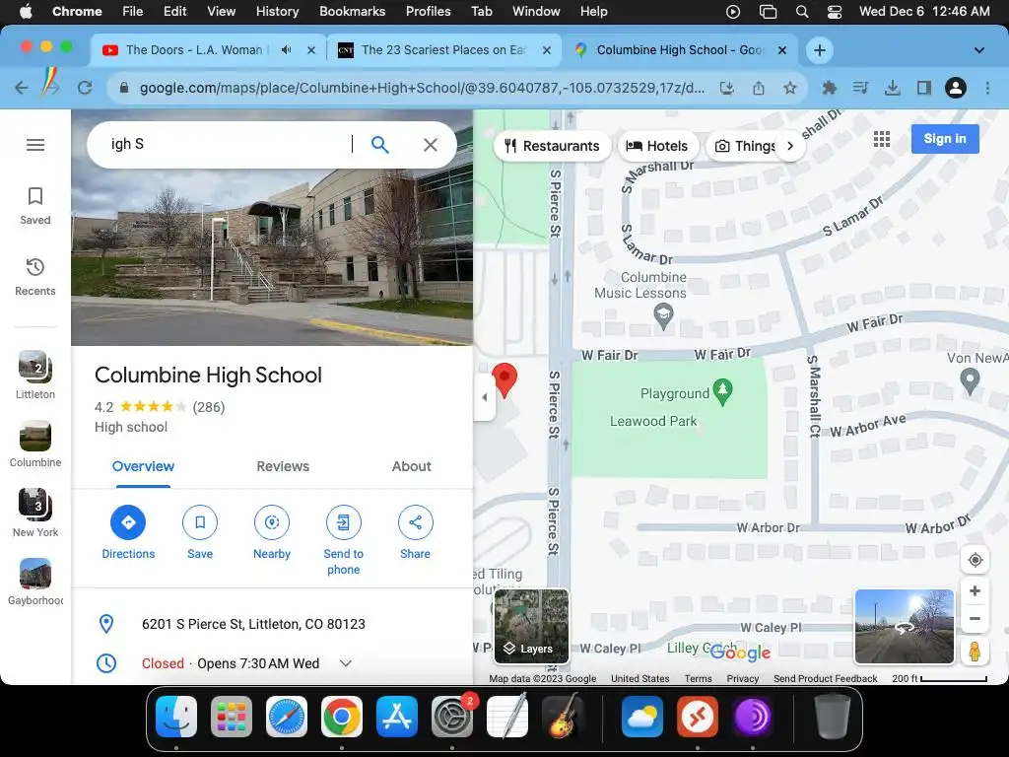Open the Google Maps hamburger menu
This screenshot has height=757, width=1009.
click(x=35, y=145)
